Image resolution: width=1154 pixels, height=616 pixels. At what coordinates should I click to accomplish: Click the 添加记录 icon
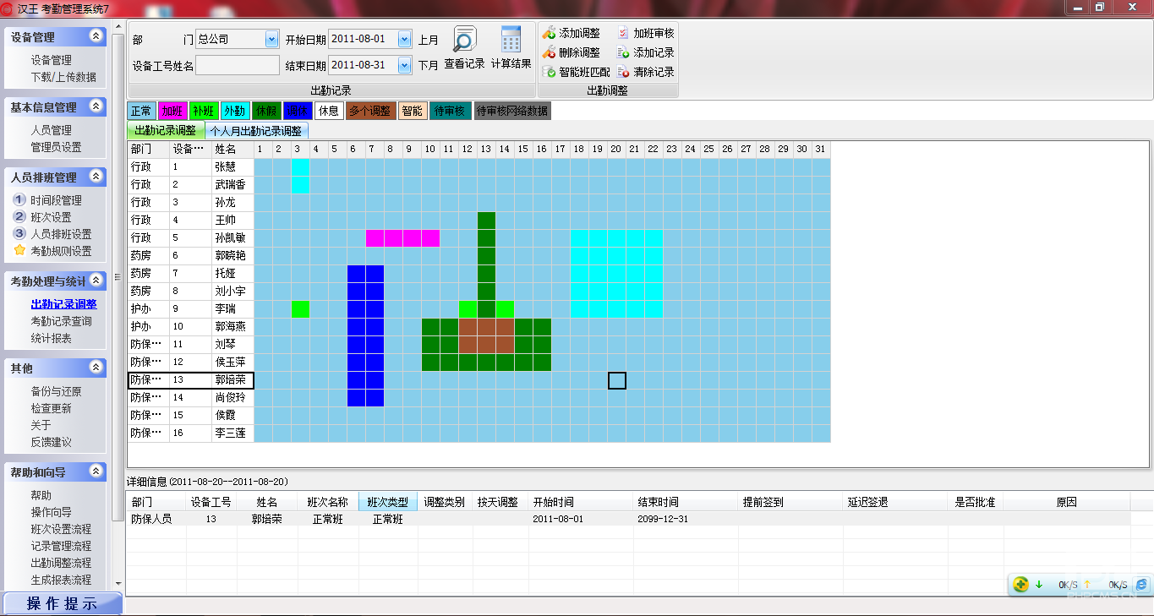(x=623, y=52)
